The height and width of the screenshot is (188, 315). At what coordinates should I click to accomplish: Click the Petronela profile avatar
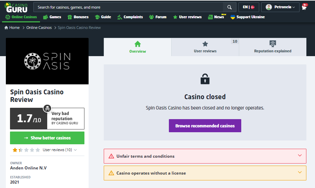[269, 7]
